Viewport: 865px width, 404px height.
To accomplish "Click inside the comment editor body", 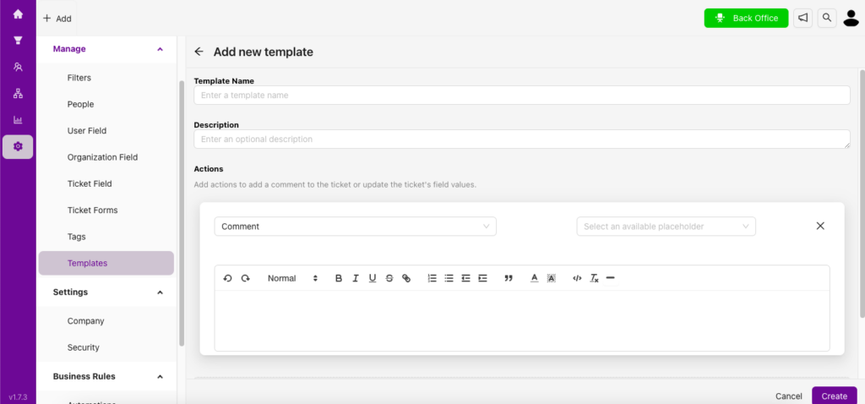I will coord(522,320).
